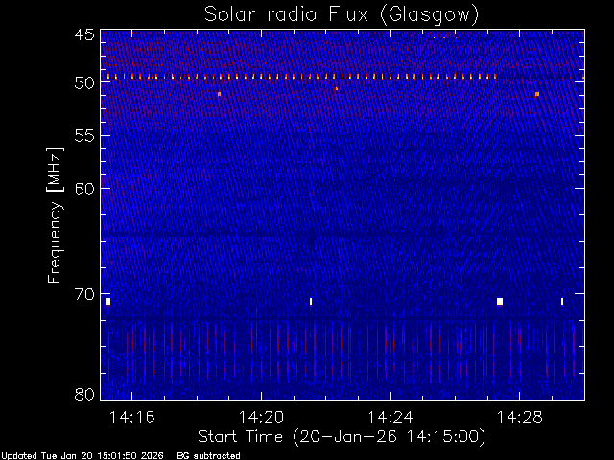Click the large white burst near 14:27 at 70 MHz
This screenshot has height=460, width=614.
click(500, 301)
